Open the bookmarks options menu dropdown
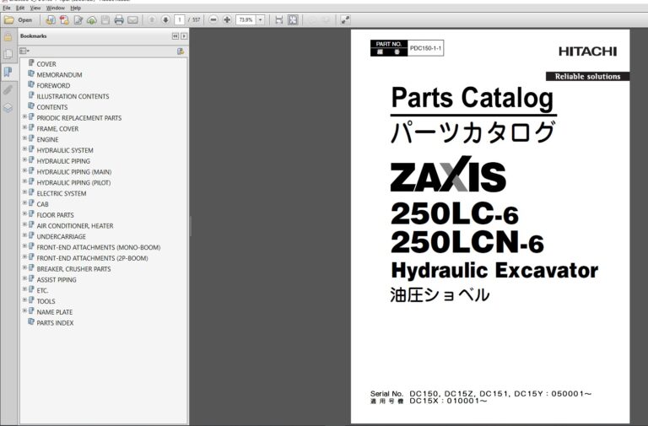Screen dimensions: 648x426 24,51
